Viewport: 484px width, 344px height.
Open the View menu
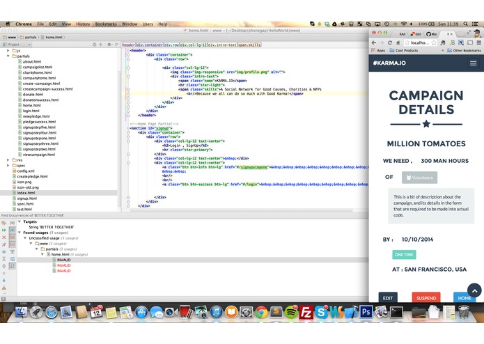point(66,24)
